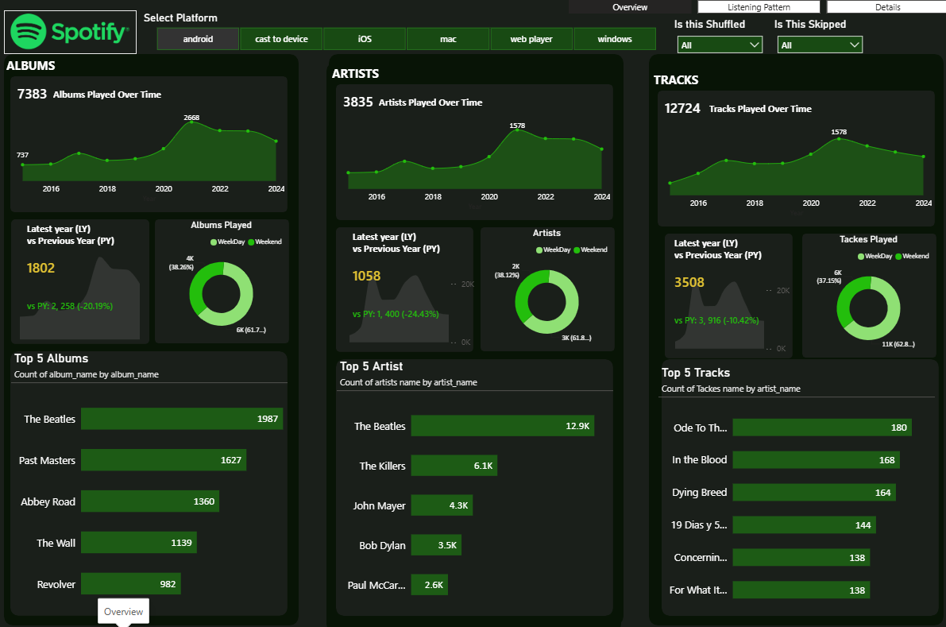Click the 737 start point on Albums chart
The width and height of the screenshot is (946, 627).
23,164
